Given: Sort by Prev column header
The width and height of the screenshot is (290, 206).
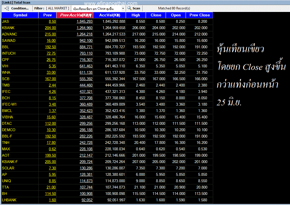Looking at the screenshot, I should click(x=47, y=15).
